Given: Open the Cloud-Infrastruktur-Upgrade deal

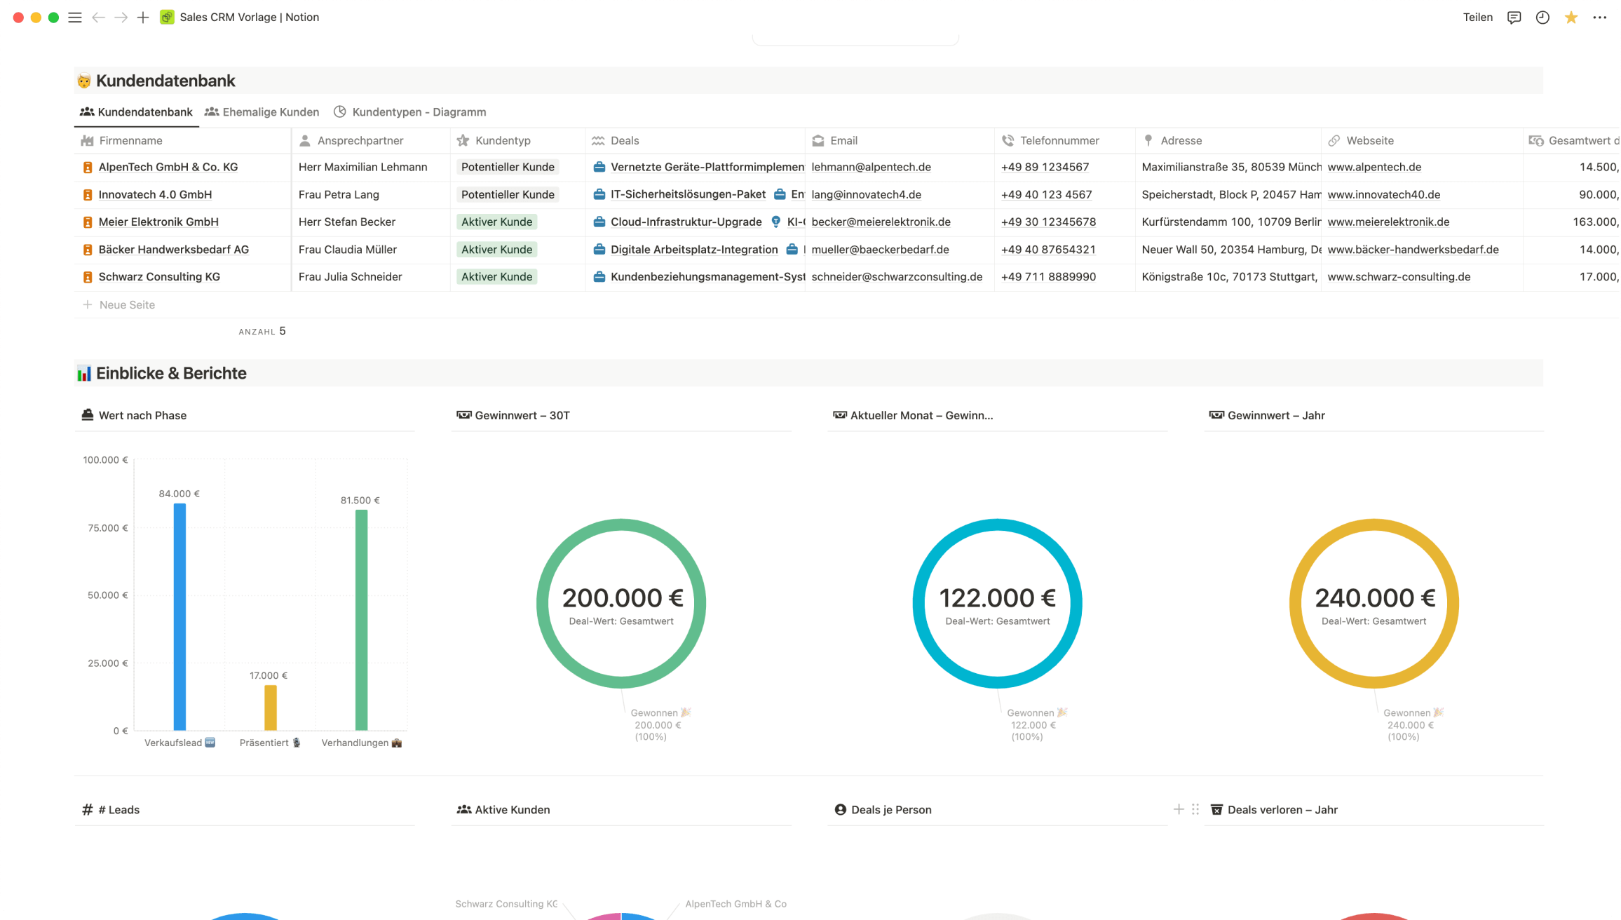Looking at the screenshot, I should tap(677, 222).
